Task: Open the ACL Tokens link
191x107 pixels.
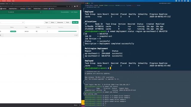Action: click(74, 12)
